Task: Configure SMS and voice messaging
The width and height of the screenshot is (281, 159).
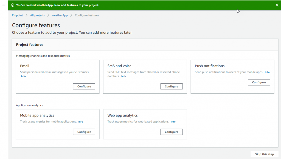Action: coord(171,86)
